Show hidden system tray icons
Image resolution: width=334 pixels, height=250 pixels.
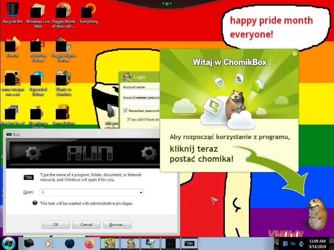tap(277, 244)
